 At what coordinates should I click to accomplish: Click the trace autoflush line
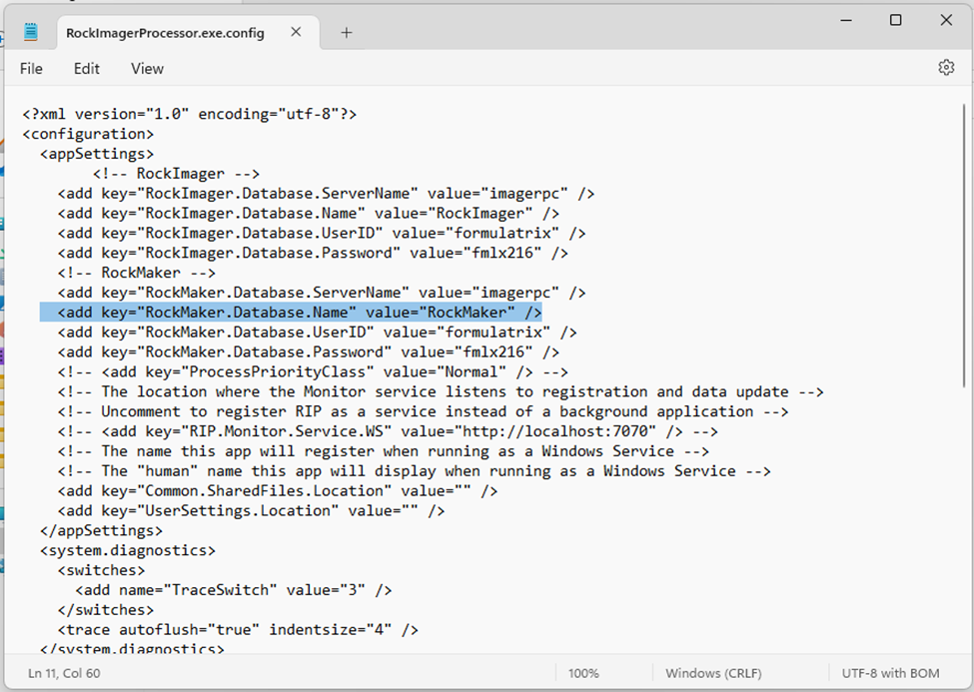238,630
